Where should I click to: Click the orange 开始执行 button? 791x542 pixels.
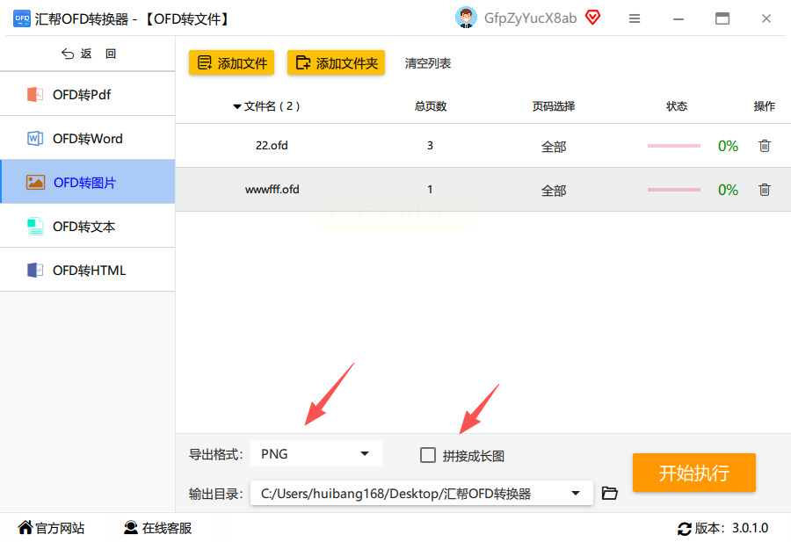694,473
